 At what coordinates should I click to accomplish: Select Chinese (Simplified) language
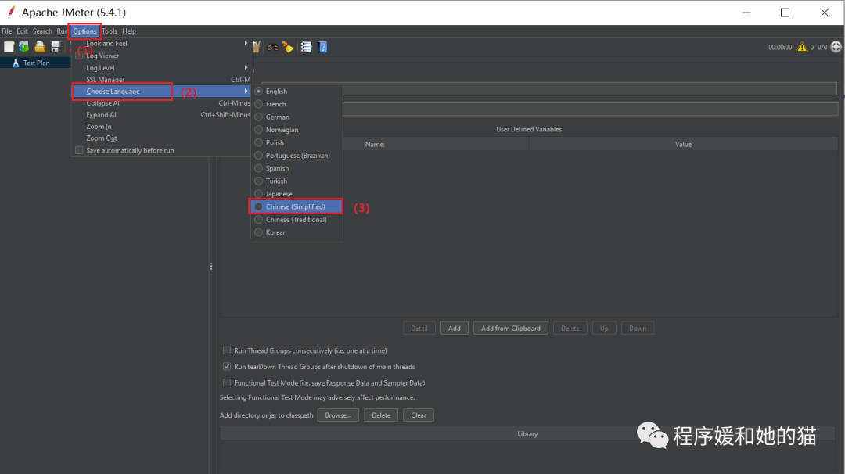[297, 206]
